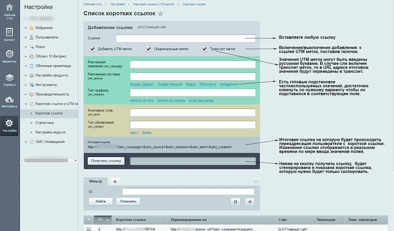The width and height of the screenshot is (394, 231).
Task: Switch to the Фильтр tab
Action: [x=95, y=181]
